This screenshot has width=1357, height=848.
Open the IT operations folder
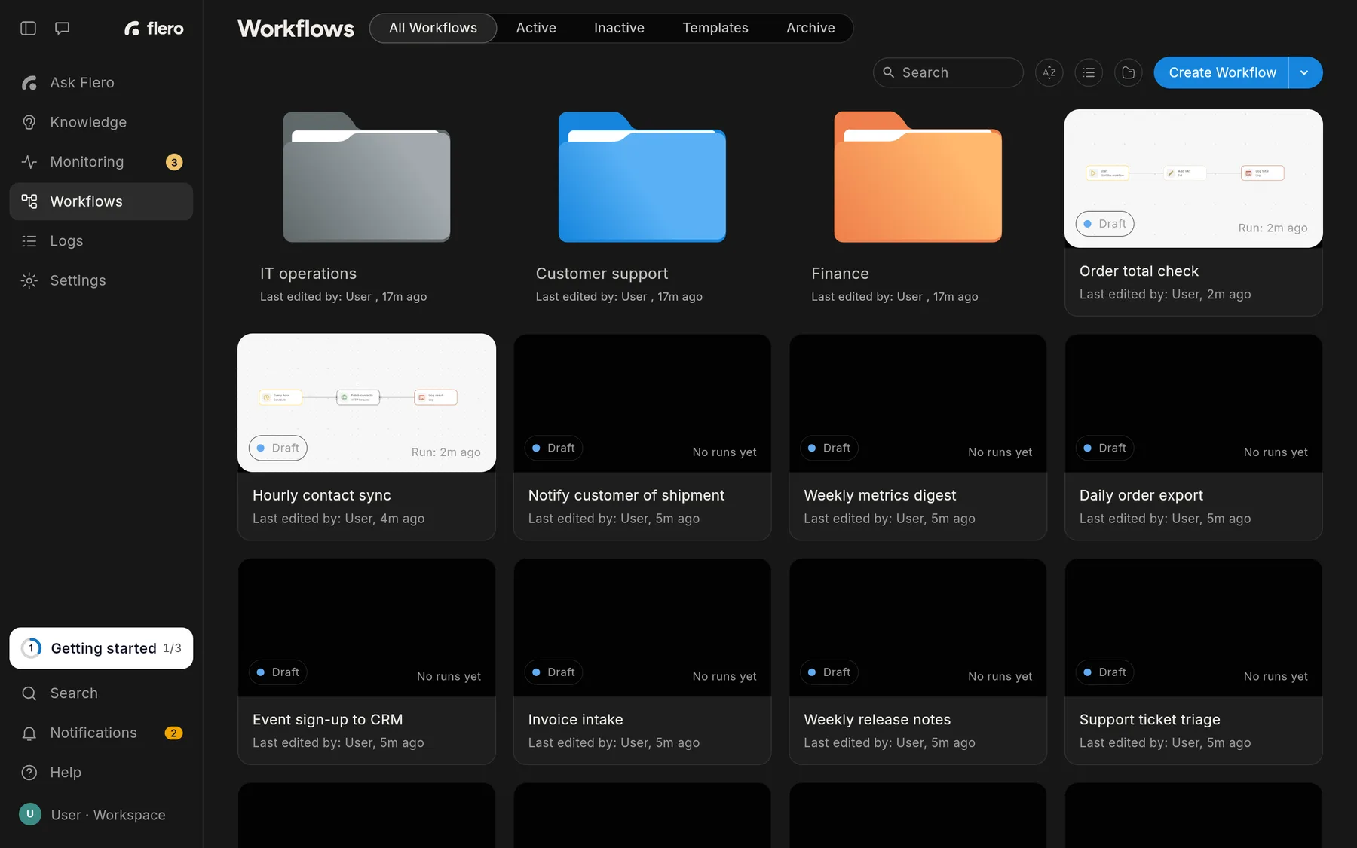[x=366, y=177]
